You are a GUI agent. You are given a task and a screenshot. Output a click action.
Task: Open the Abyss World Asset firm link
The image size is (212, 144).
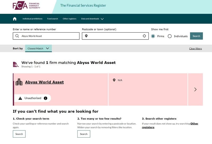pyautogui.click(x=44, y=82)
